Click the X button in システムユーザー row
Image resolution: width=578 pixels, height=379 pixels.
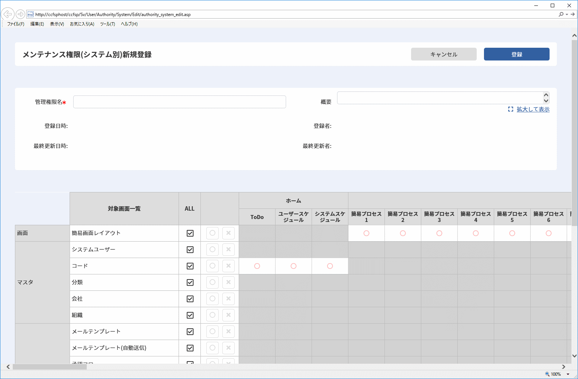pos(229,250)
